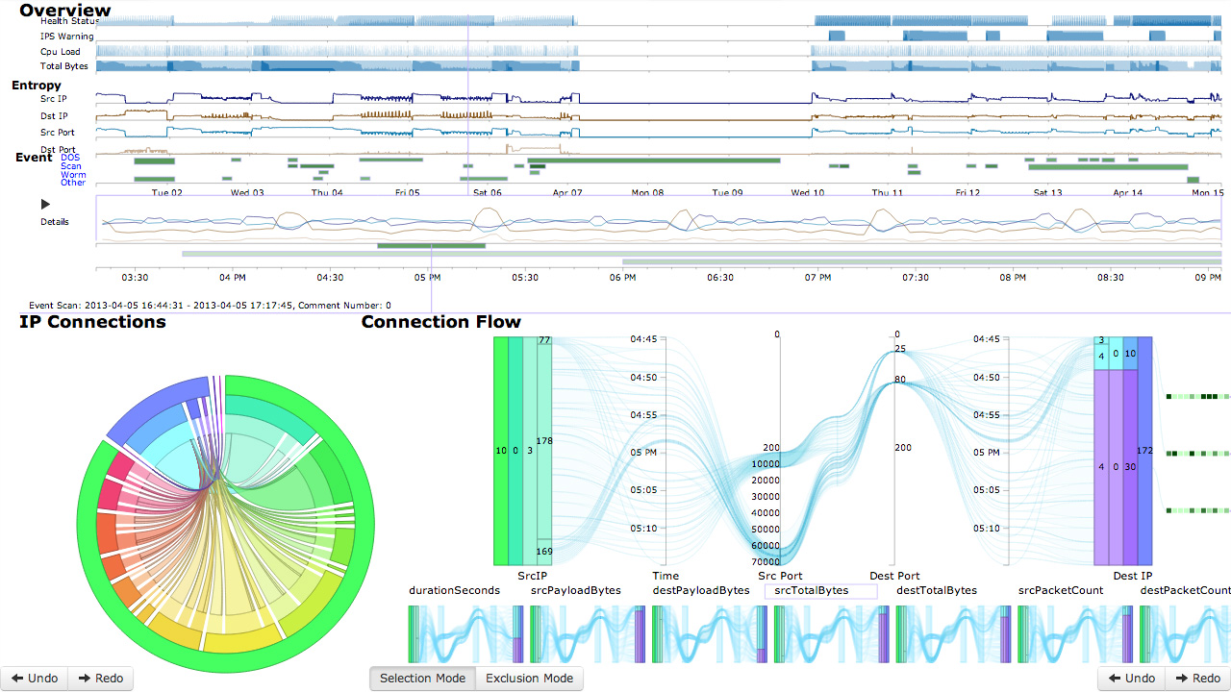The image size is (1231, 692).
Task: Filter events by the Other label
Action: pos(73,183)
